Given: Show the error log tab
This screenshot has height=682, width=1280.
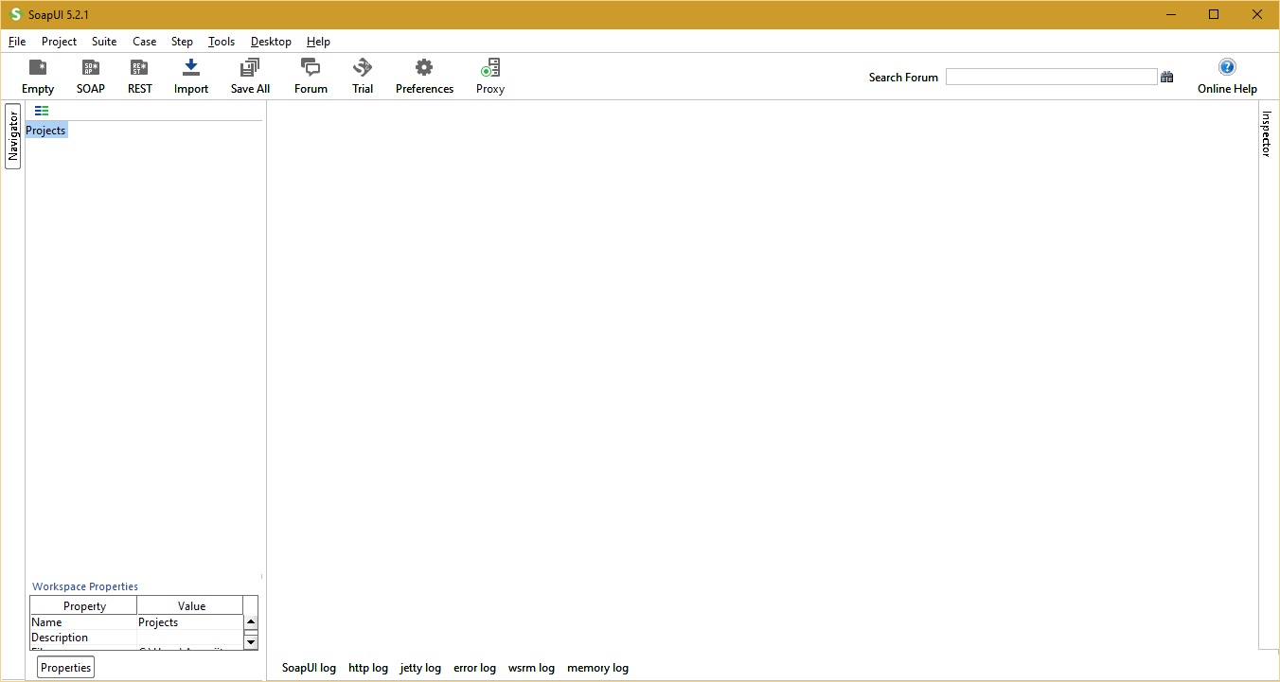Looking at the screenshot, I should tap(474, 668).
